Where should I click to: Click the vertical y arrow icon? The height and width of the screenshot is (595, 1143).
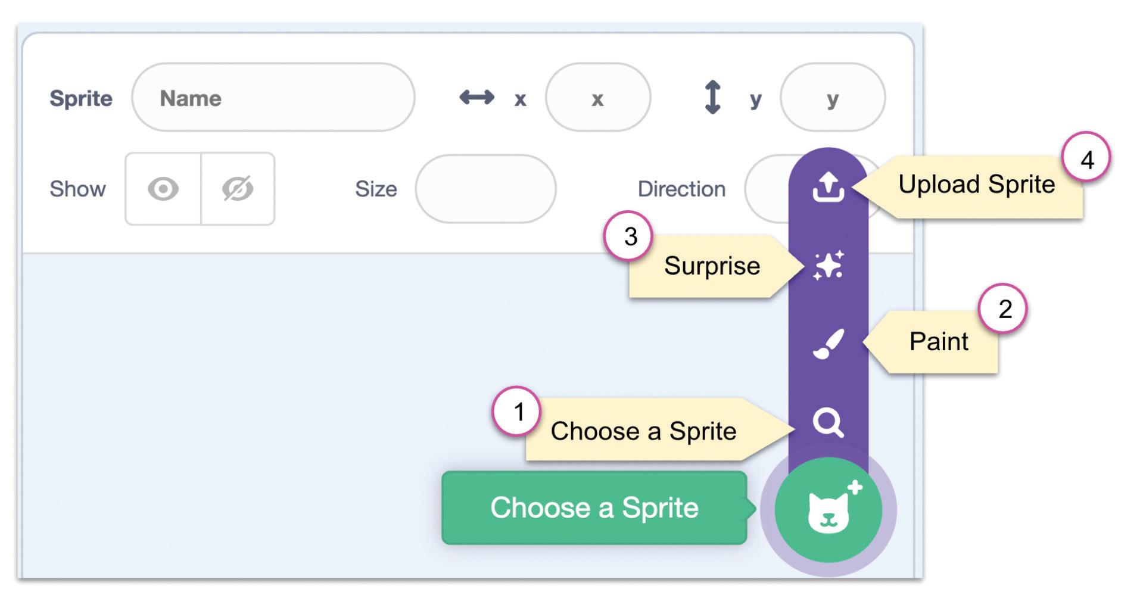pos(712,97)
